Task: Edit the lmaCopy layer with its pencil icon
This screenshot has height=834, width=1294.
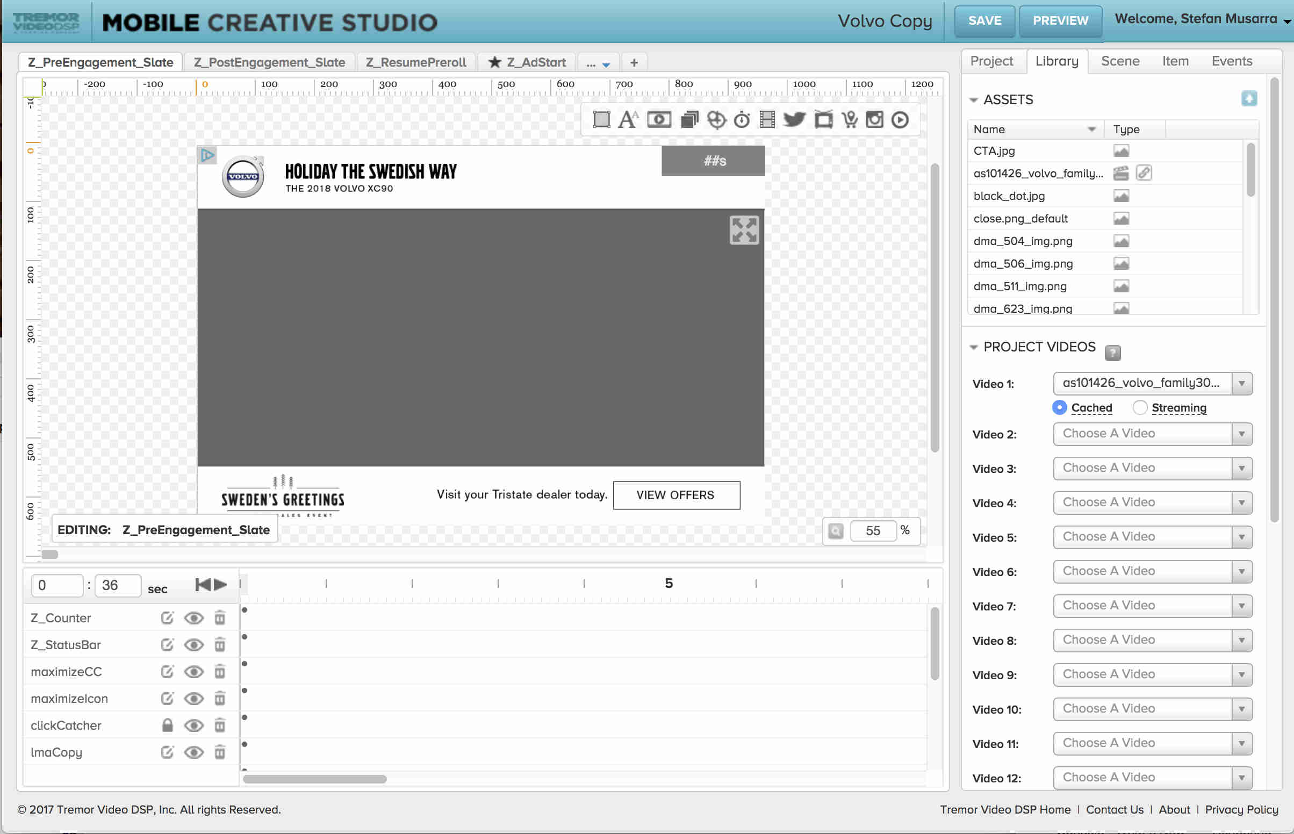Action: point(167,752)
